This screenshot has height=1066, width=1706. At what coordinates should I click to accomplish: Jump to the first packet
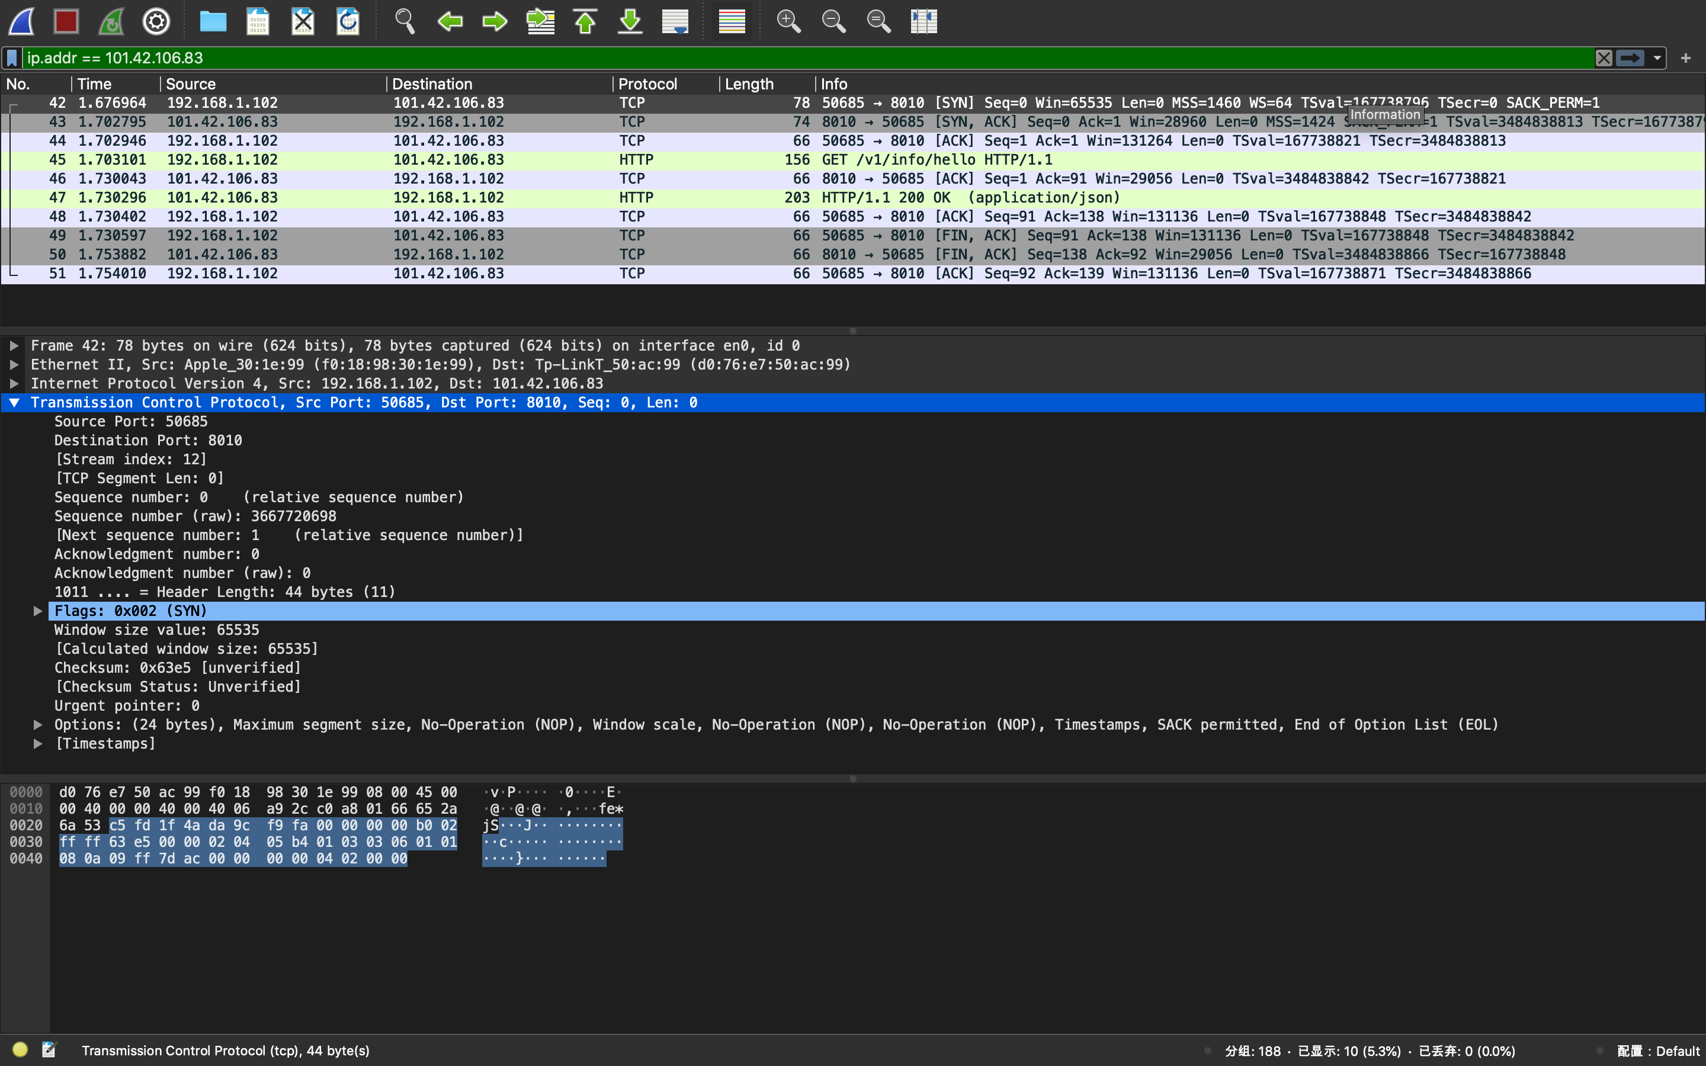click(x=585, y=21)
